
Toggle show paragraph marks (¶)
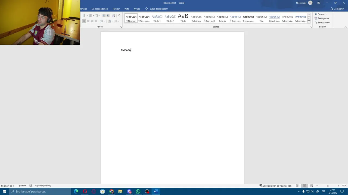click(x=119, y=15)
